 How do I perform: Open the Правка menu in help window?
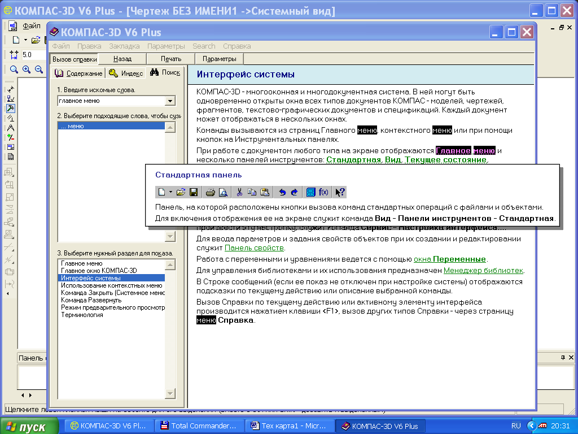click(89, 46)
